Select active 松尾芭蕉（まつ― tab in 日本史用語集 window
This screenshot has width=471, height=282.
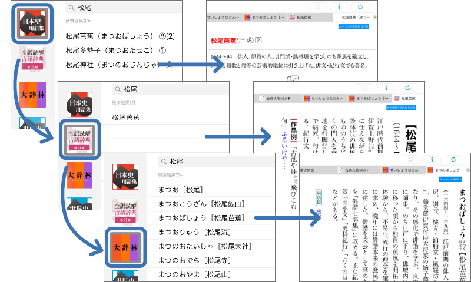pos(355,18)
